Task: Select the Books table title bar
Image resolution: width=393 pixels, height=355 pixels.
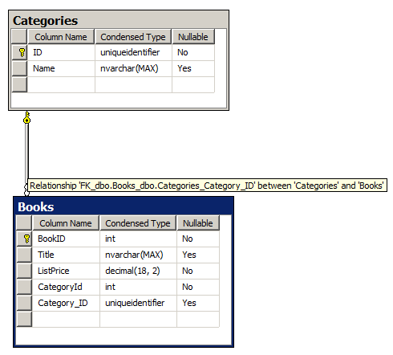Action: pyautogui.click(x=124, y=206)
